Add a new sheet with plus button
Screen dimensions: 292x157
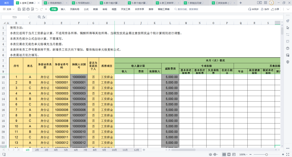(144, 150)
